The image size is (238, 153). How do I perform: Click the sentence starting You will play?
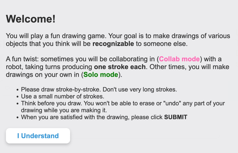118,40
